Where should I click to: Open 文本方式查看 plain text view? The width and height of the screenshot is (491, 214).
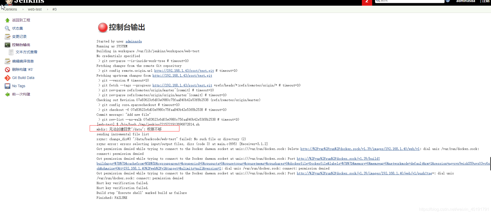(27, 52)
